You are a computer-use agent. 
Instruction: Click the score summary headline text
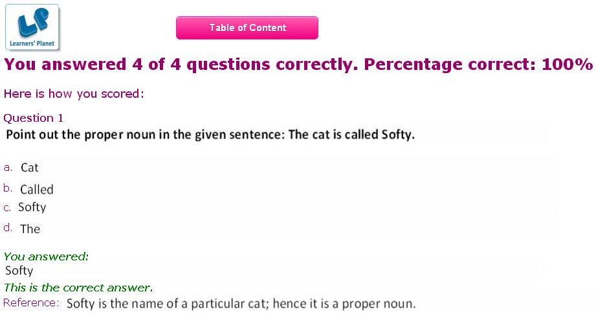[298, 65]
